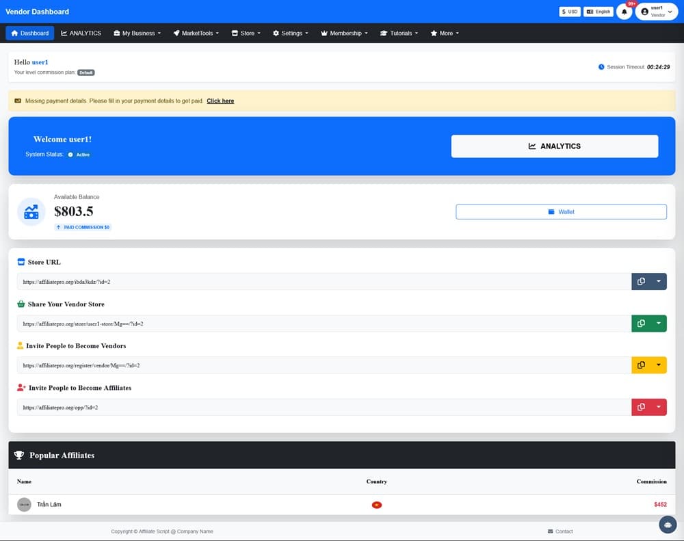Open the chat bot icon at bottom right
Viewport: 684px width, 541px height.
click(668, 524)
